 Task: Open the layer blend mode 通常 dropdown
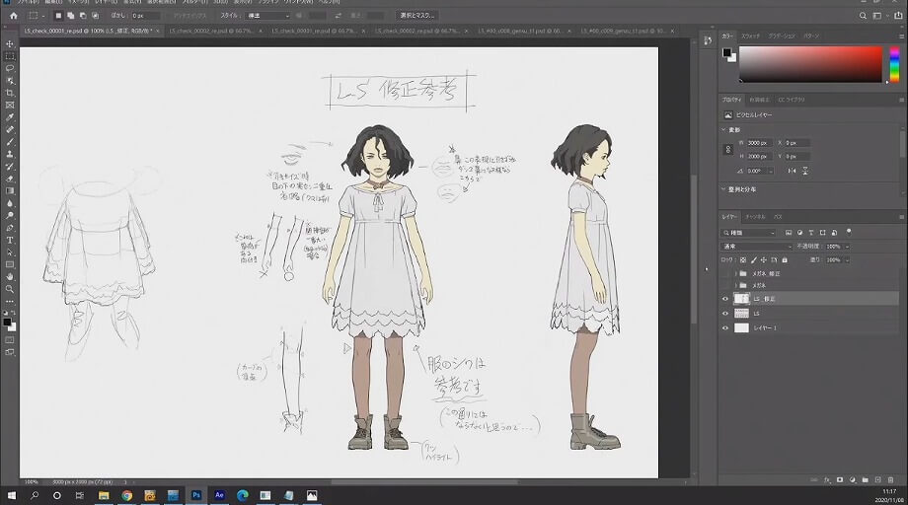point(756,247)
